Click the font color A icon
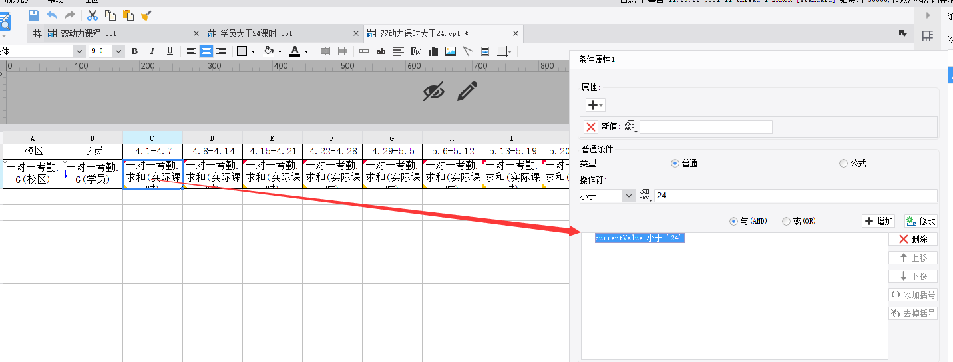Viewport: 953px width, 362px height. 295,51
